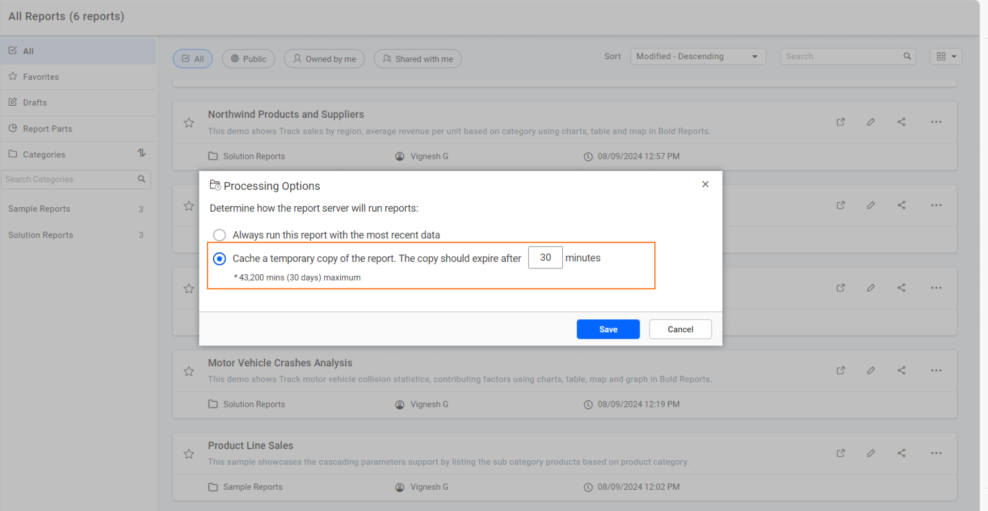Switch to grid view layout
Viewport: 988px width, 511px height.
(942, 56)
